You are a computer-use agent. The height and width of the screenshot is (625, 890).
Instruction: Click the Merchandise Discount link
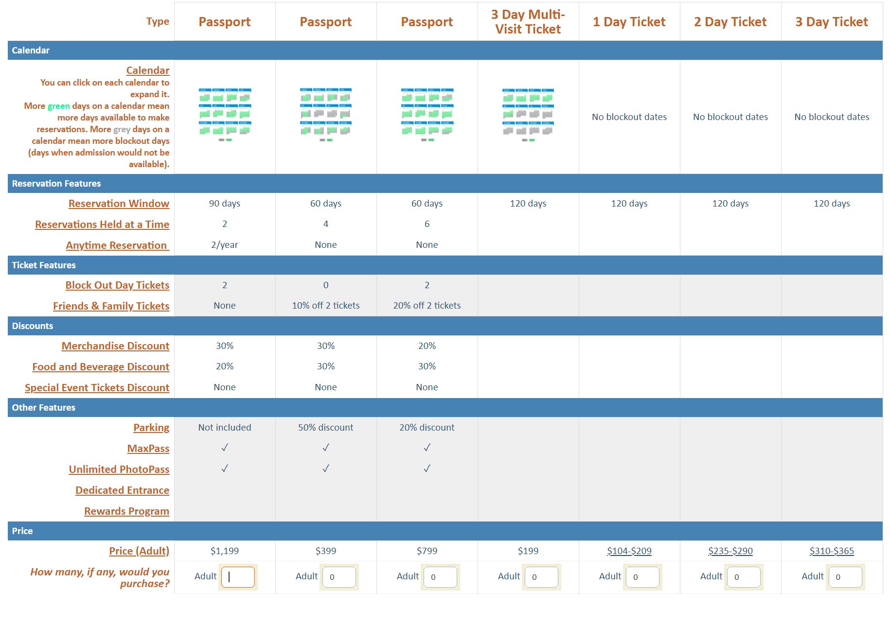(115, 346)
